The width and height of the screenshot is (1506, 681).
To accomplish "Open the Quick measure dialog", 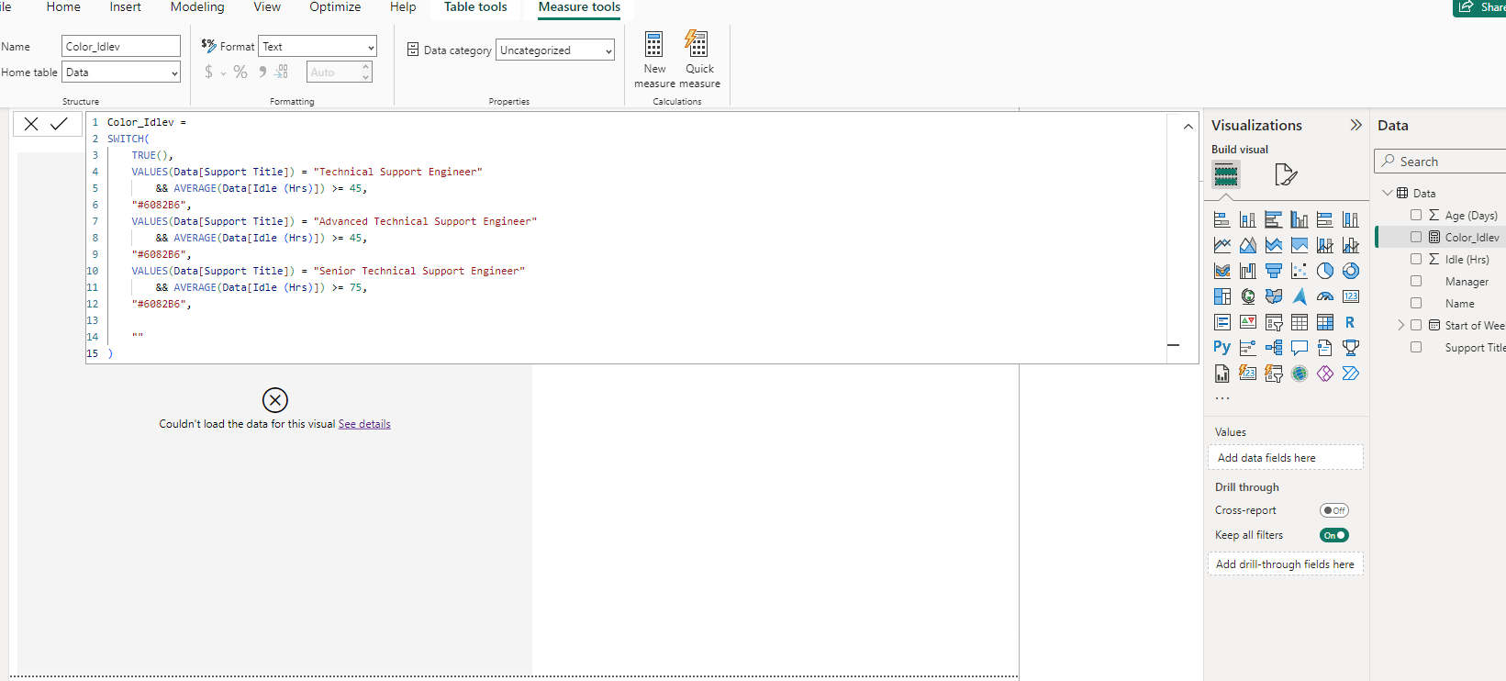I will point(699,60).
